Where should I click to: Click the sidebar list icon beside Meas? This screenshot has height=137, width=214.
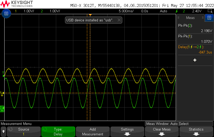coord(209,18)
